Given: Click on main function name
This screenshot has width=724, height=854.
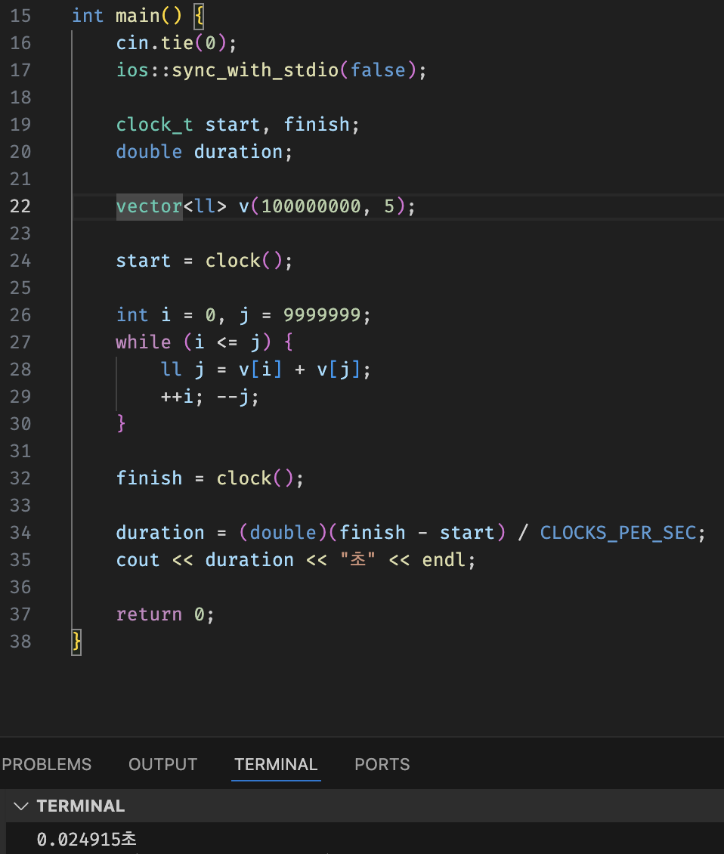Looking at the screenshot, I should coord(138,16).
